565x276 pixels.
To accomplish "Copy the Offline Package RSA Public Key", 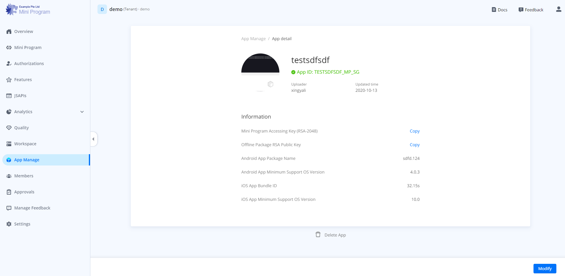I will click(415, 145).
